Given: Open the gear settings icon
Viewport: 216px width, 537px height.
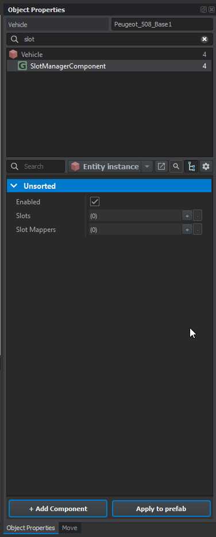Looking at the screenshot, I should point(206,166).
